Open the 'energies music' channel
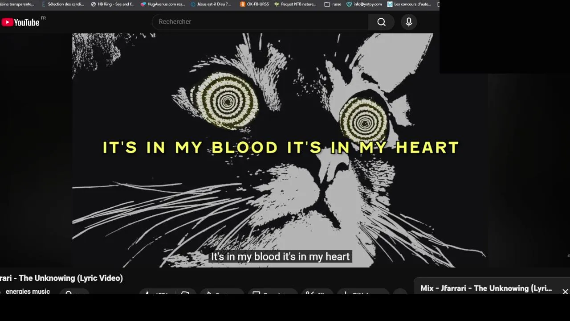 click(28, 292)
